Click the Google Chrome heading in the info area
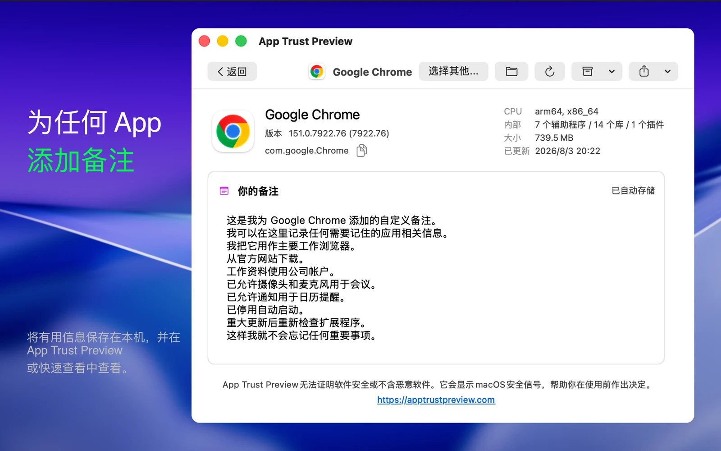Image resolution: width=721 pixels, height=451 pixels. [312, 115]
